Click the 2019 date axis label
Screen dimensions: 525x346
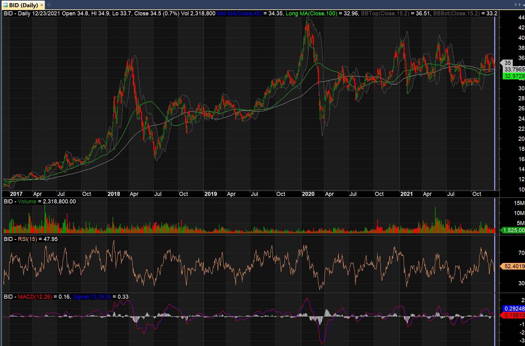coord(211,194)
